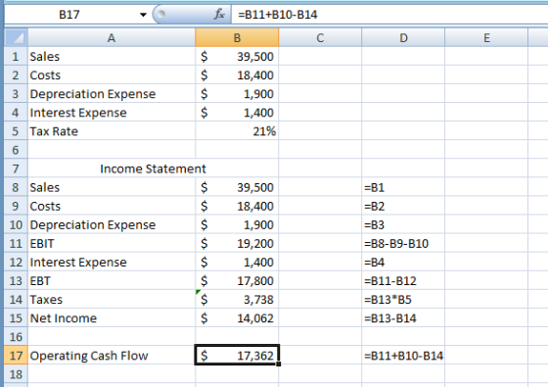Click the Select All corner button
Screen dimensions: 548x387
click(16, 37)
